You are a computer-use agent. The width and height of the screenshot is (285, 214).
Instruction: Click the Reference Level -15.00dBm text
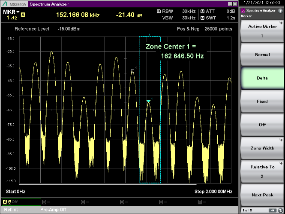click(x=48, y=29)
